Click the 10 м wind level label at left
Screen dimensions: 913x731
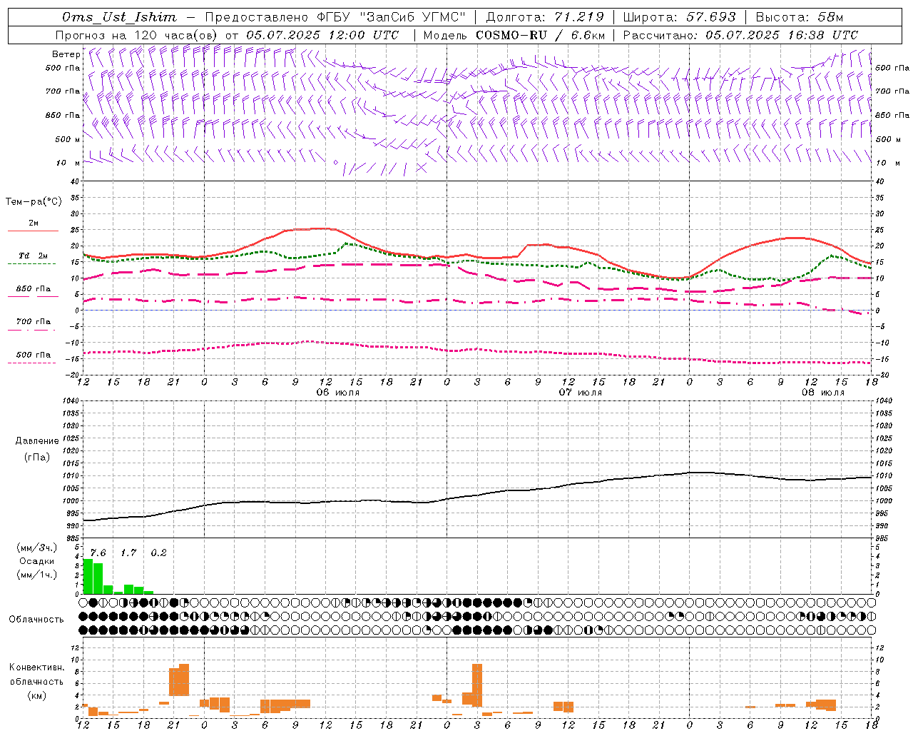tap(68, 163)
